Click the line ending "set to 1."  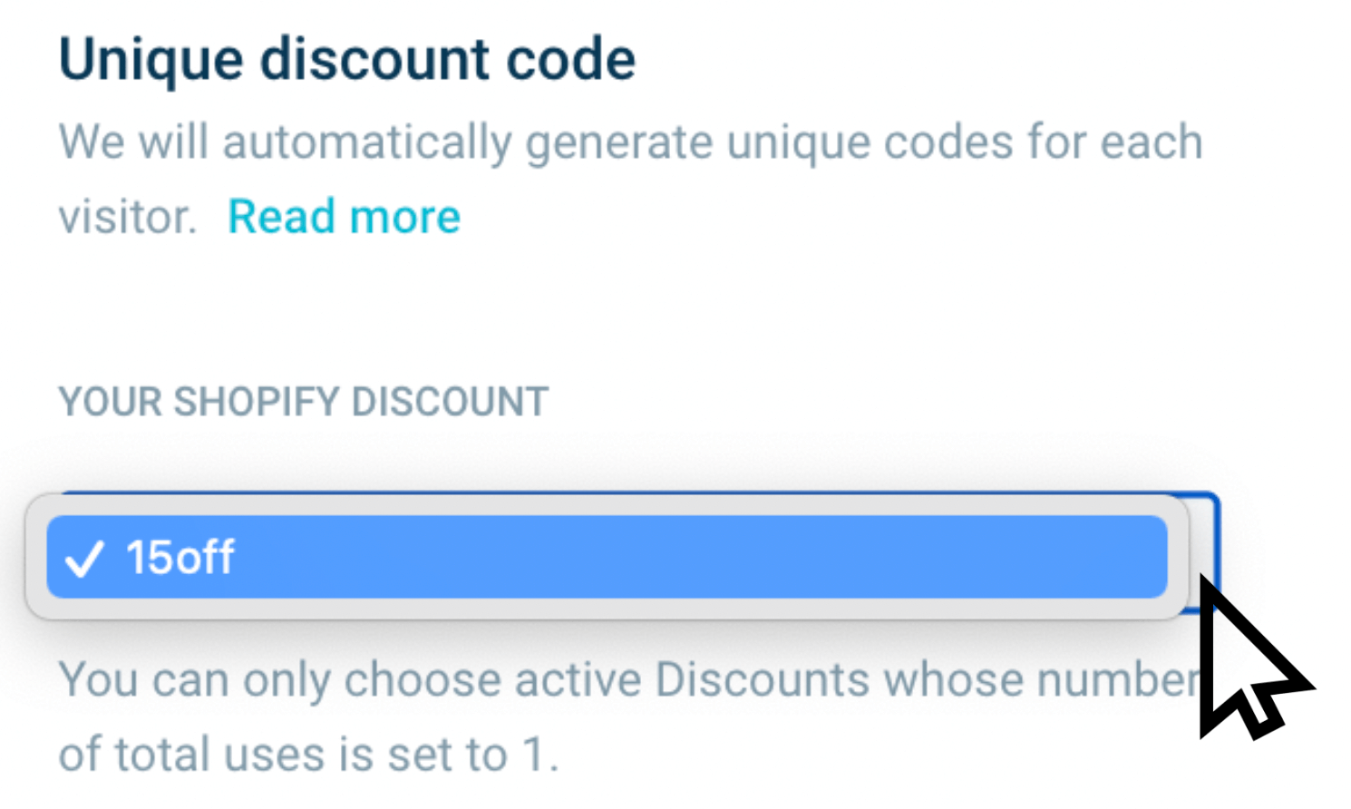pos(308,755)
